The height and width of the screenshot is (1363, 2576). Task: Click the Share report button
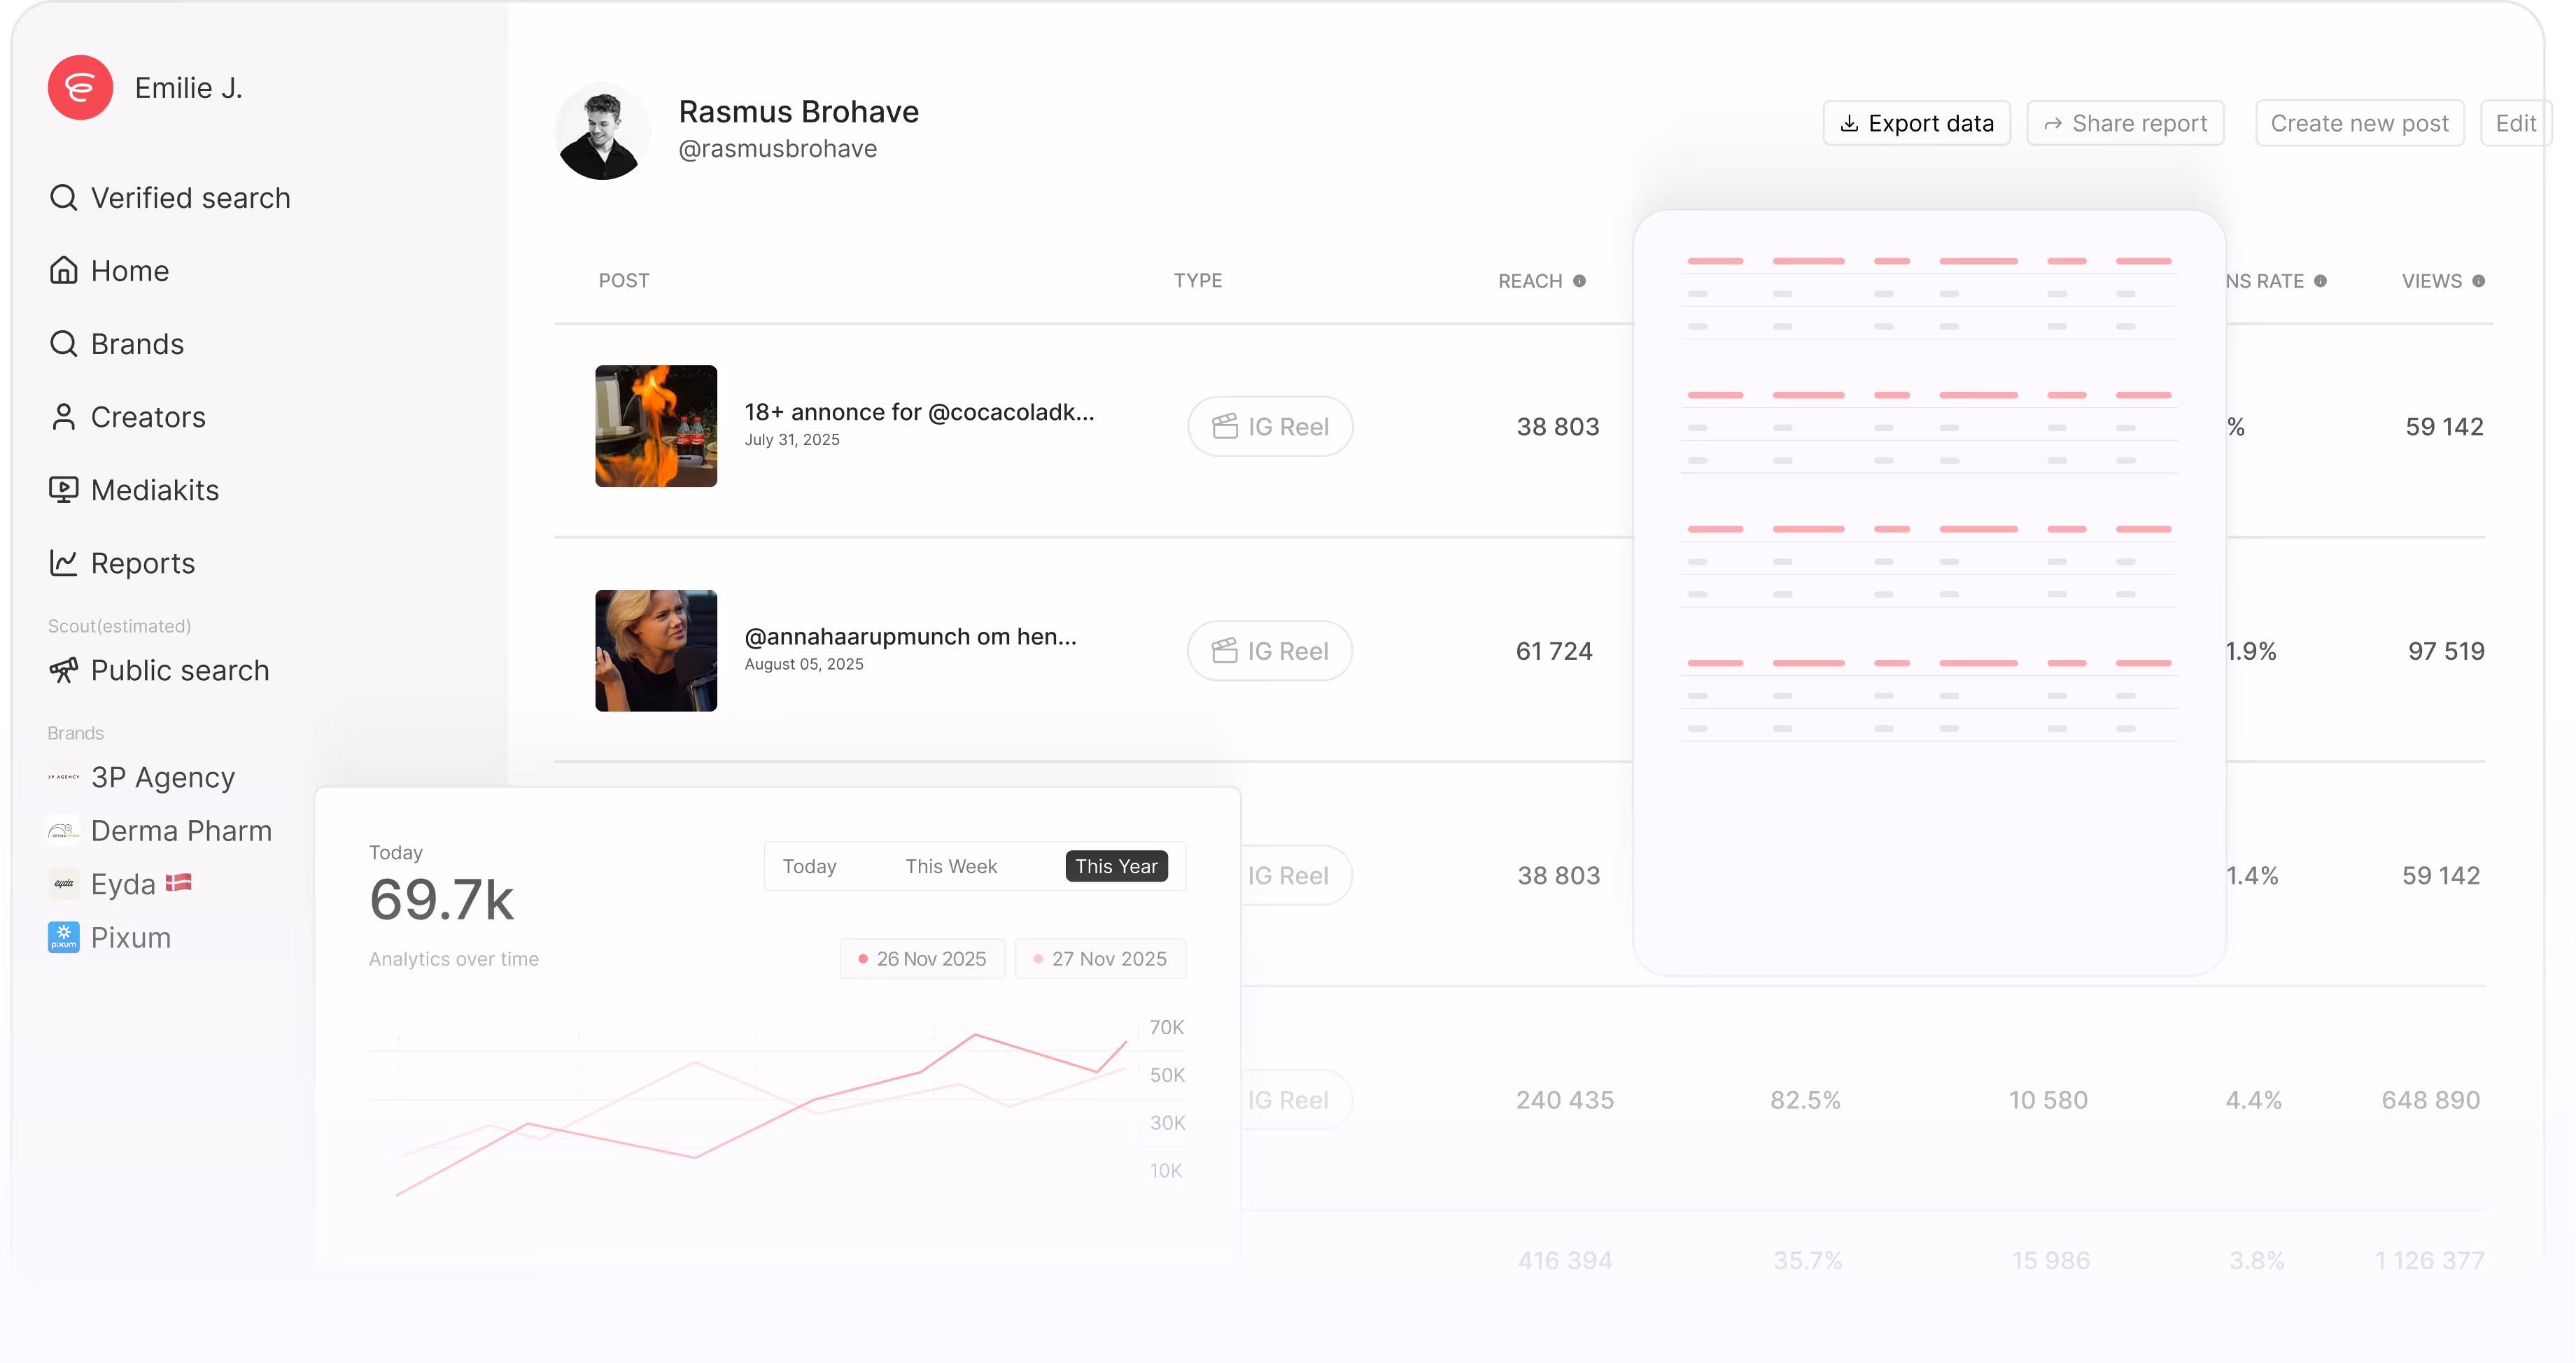coord(2125,122)
